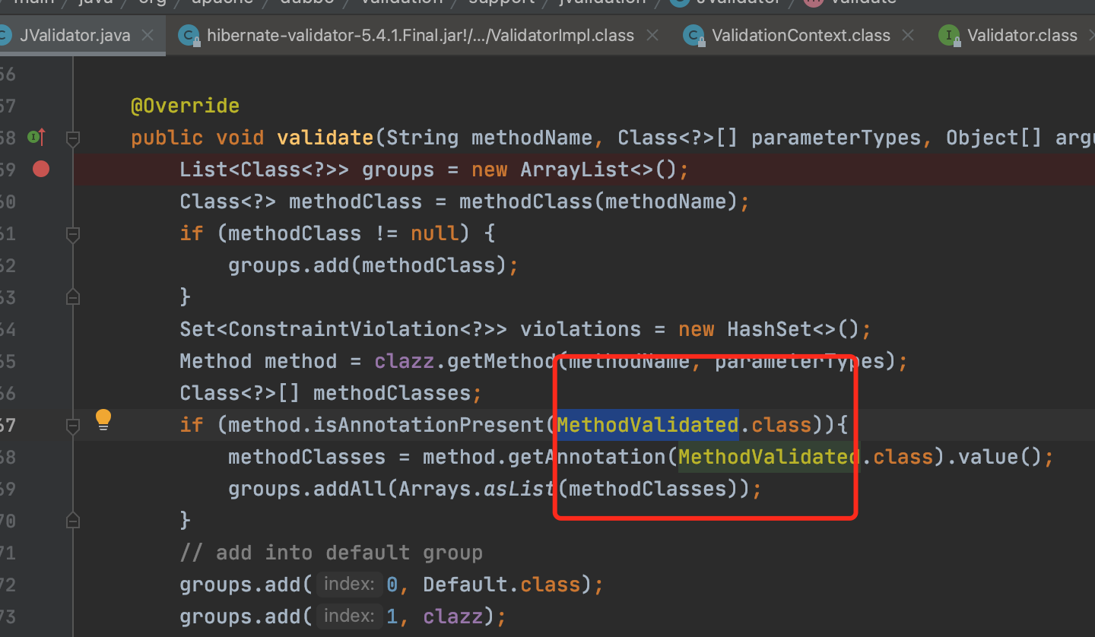
Task: Click the validate method name in the signature
Action: [x=325, y=138]
